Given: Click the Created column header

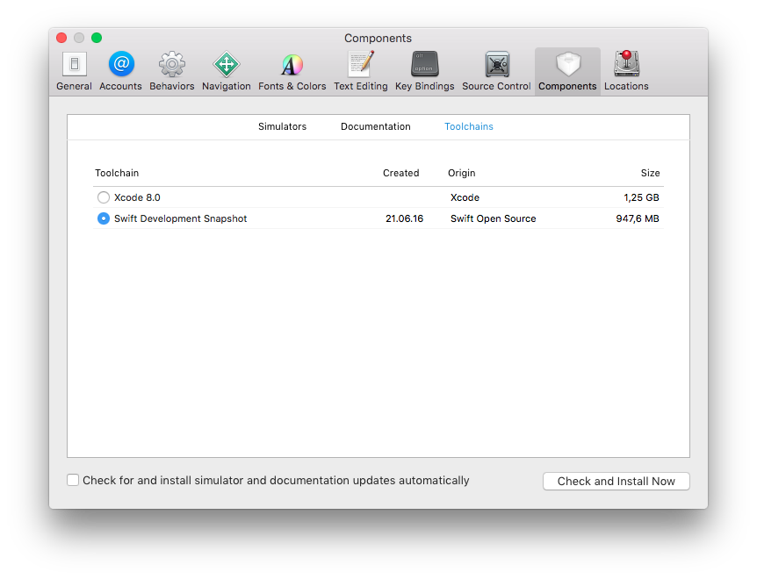Looking at the screenshot, I should (400, 173).
